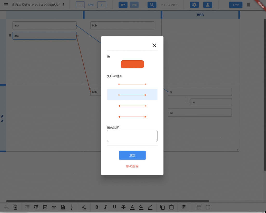Open the hamburger menu

click(x=6, y=5)
